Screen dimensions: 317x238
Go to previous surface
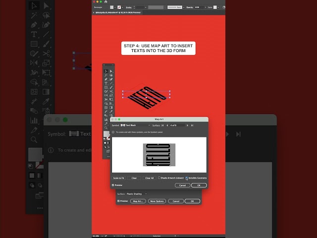point(167,125)
